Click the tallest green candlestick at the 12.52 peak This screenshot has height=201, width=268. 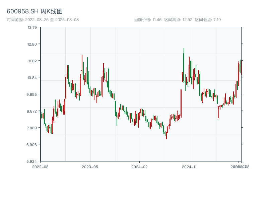[x=184, y=66]
